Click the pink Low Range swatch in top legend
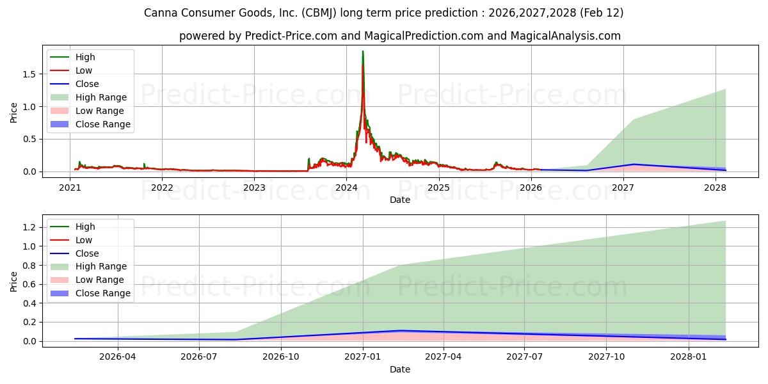The width and height of the screenshot is (768, 384). pyautogui.click(x=62, y=111)
